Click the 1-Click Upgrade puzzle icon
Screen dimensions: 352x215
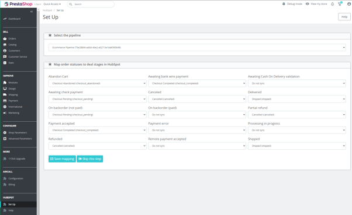[x=5, y=158]
